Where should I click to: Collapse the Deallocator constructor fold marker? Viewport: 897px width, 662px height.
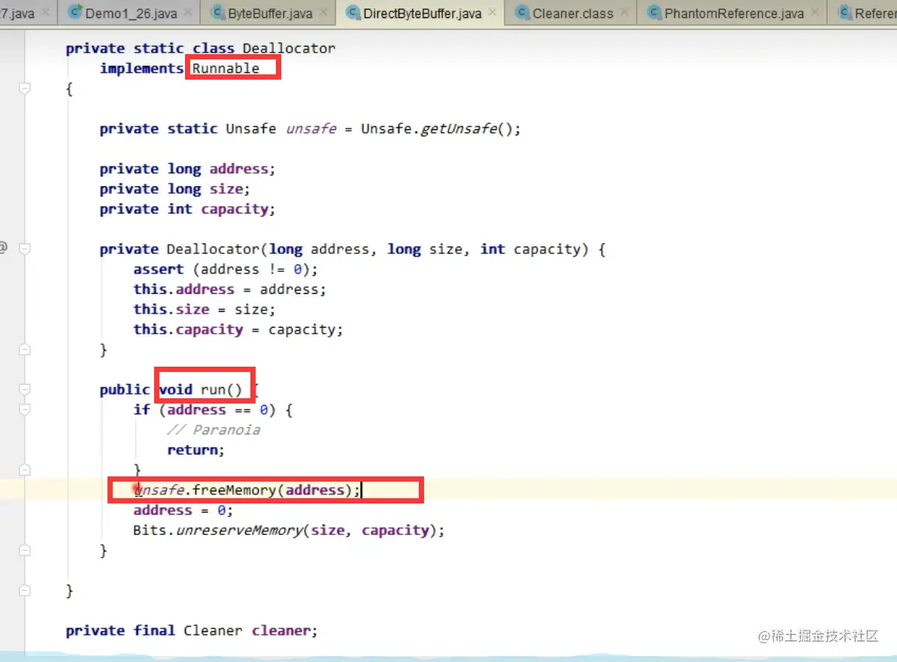[x=25, y=249]
